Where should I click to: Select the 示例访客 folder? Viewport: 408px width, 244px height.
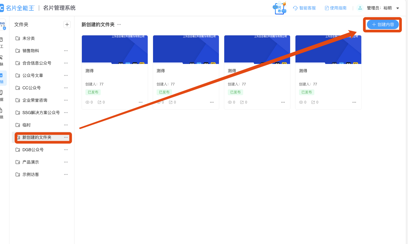click(42, 174)
